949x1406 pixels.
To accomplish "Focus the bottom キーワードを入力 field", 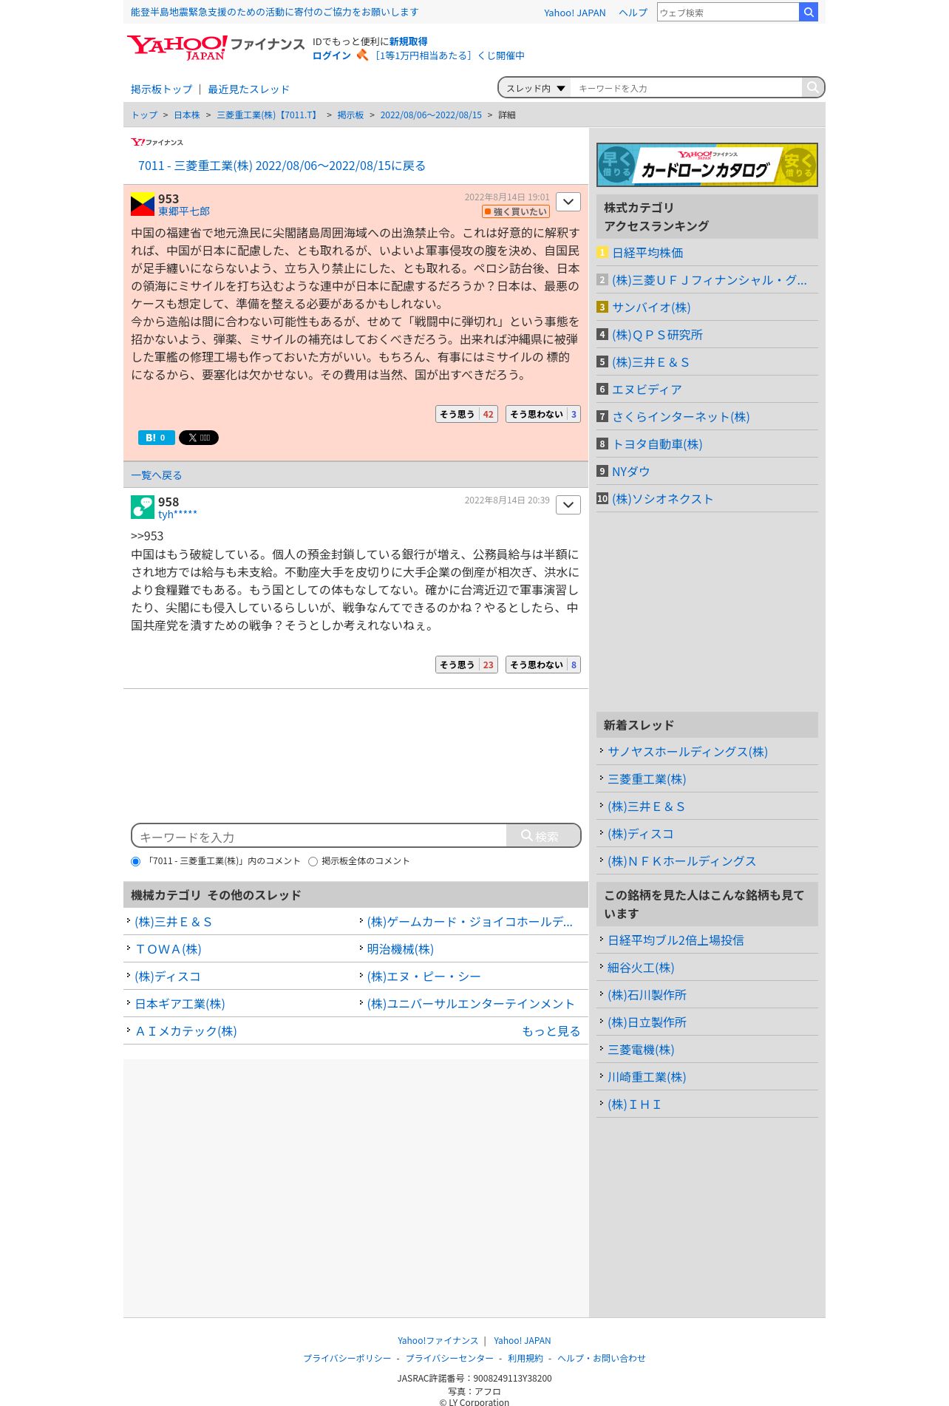I will point(319,836).
